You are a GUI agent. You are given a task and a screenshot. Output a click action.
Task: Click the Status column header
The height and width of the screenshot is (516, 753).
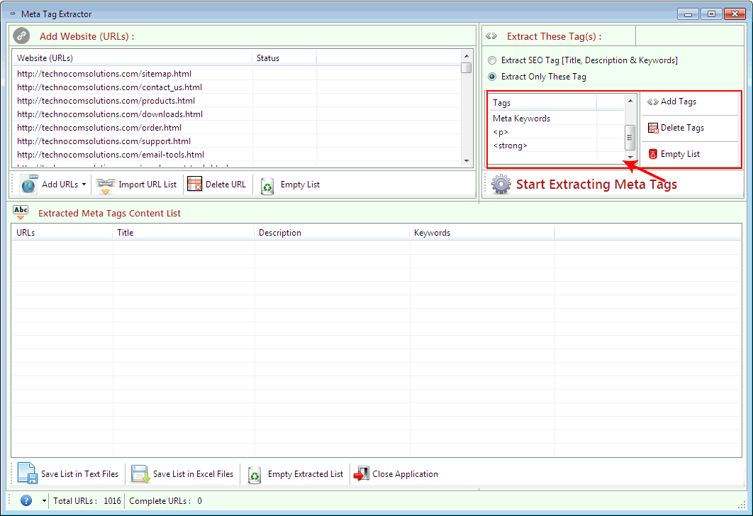coord(284,58)
